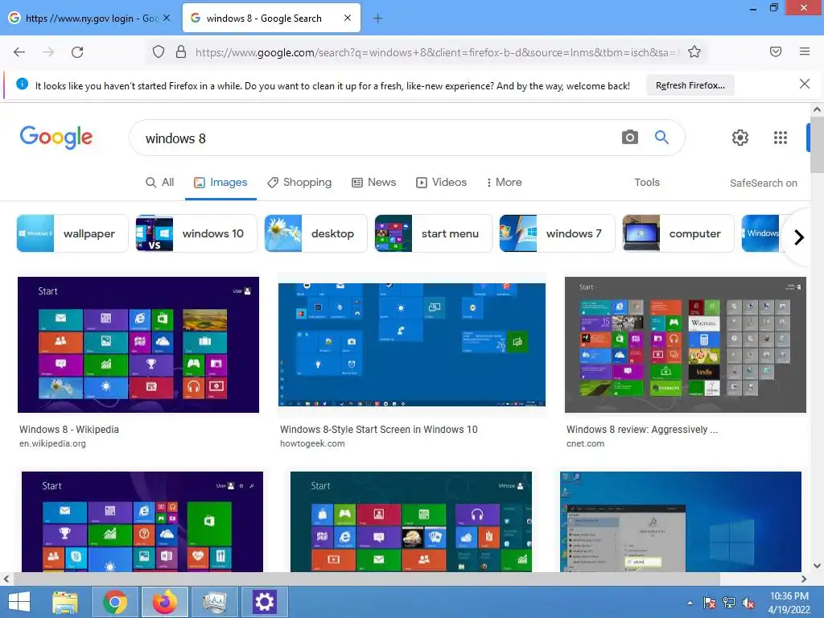Open the Windows 8 - Wikipedia image
Viewport: 824px width, 618px height.
pos(138,344)
